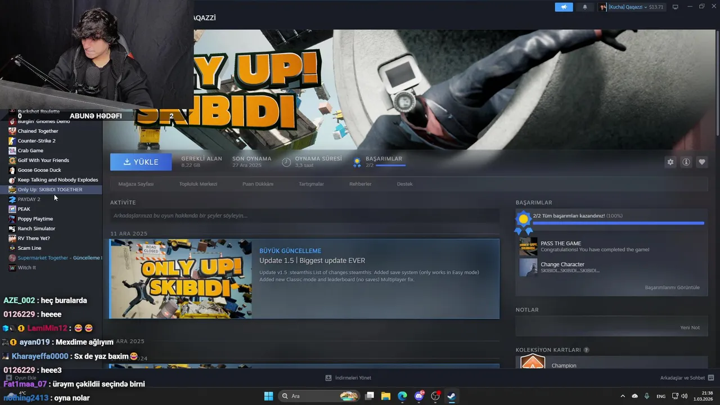The height and width of the screenshot is (405, 720).
Task: Click the Yeni Not button
Action: tap(690, 327)
